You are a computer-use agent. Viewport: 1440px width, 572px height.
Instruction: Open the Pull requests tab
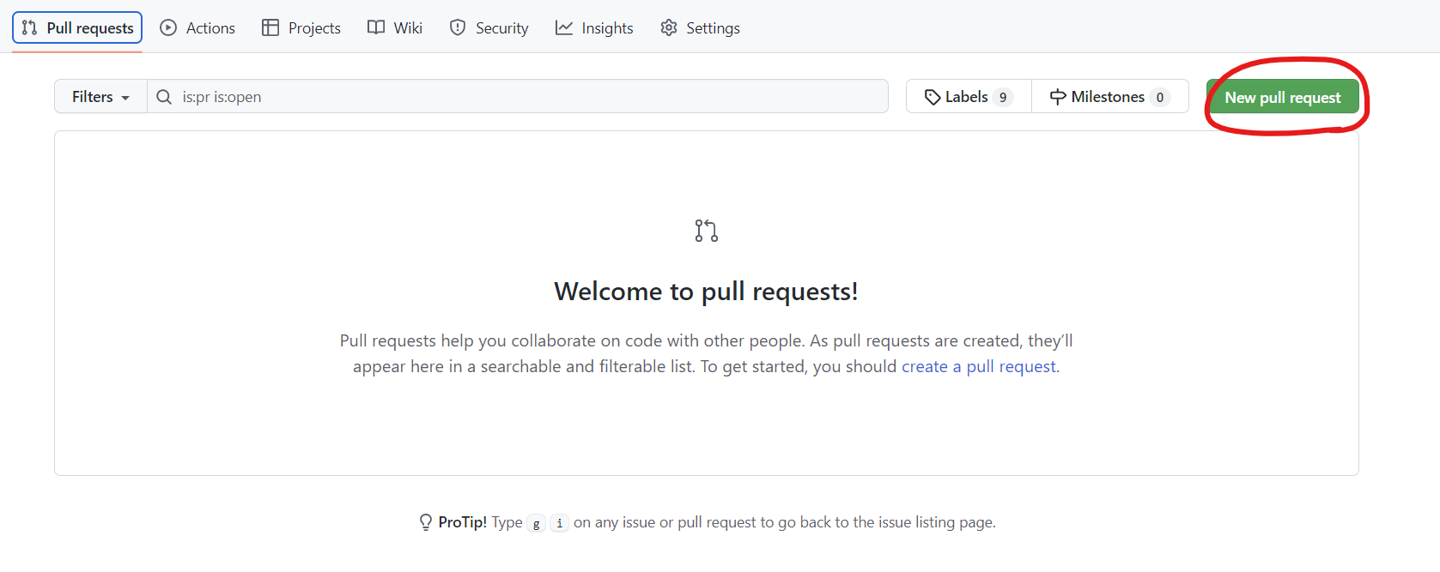77,27
